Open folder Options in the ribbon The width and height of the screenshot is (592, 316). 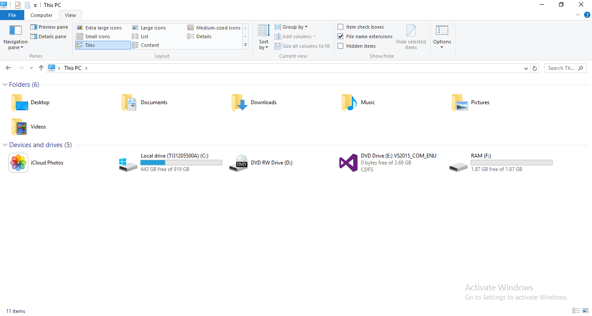pos(442,36)
